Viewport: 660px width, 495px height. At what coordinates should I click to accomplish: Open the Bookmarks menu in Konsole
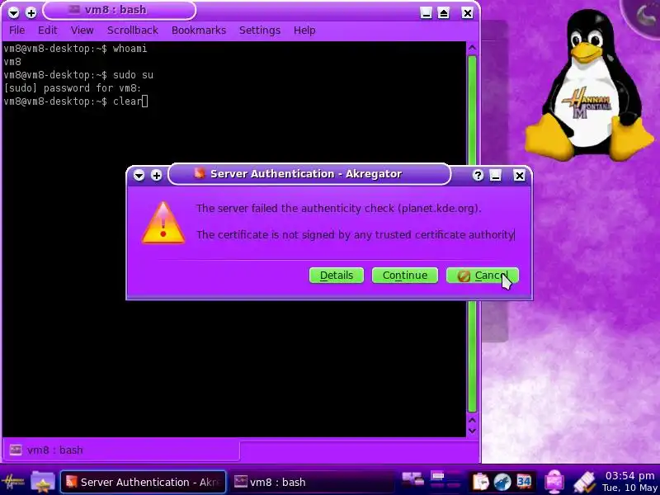[199, 31]
